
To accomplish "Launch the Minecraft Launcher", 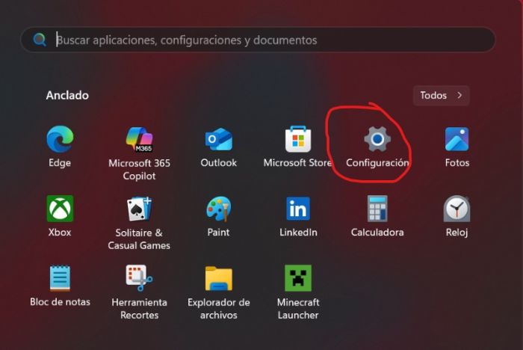I will click(297, 279).
